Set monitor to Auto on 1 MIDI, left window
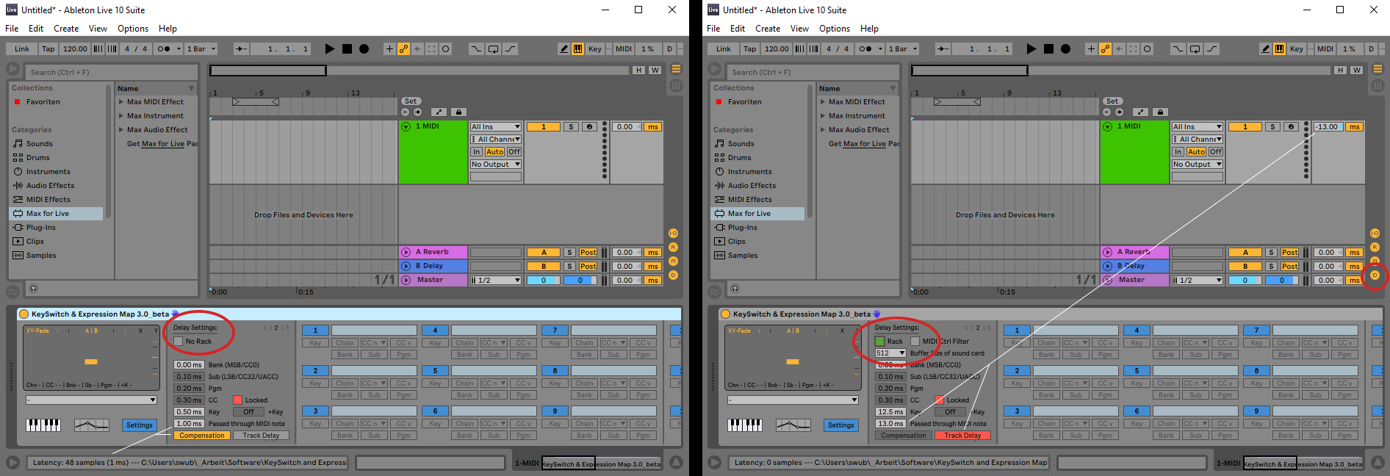 pyautogui.click(x=494, y=152)
